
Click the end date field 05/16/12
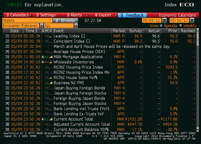tap(179, 20)
